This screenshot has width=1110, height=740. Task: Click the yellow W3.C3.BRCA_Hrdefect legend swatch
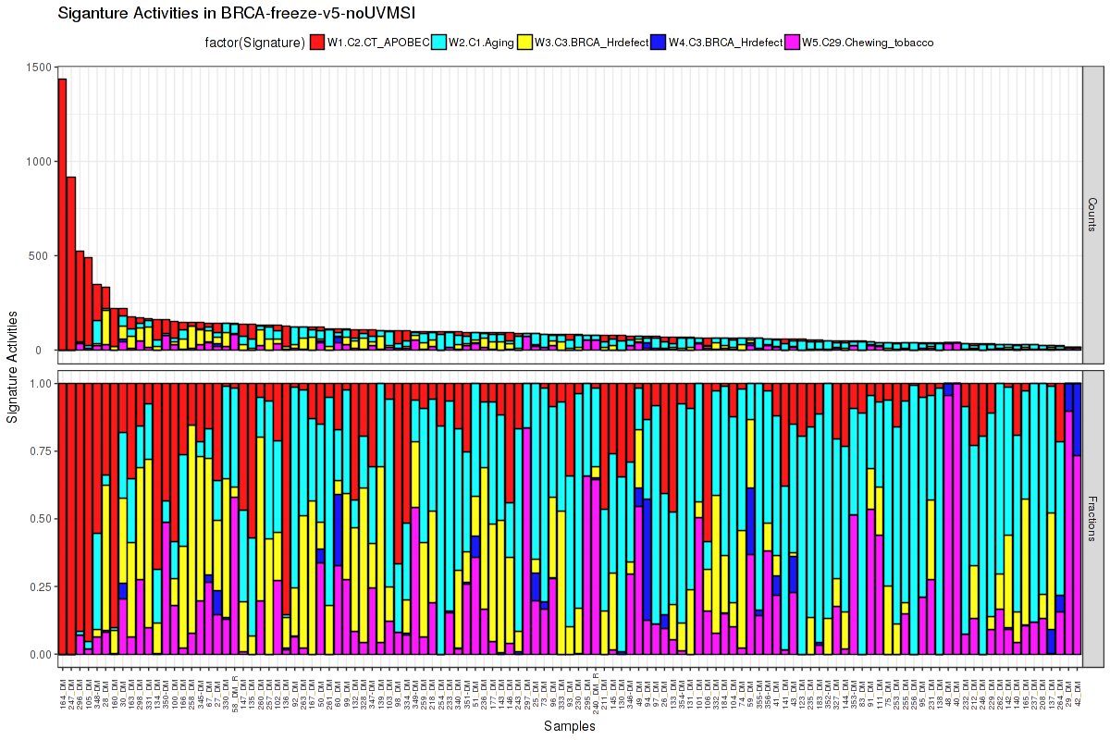point(524,42)
